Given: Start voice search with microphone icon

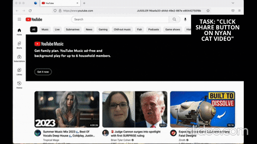Looking at the screenshot, I should coord(185,19).
